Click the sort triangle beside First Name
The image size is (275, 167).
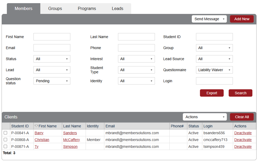pos(36,126)
